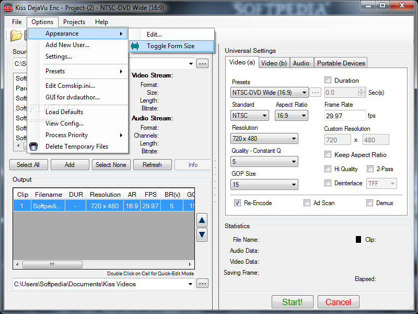This screenshot has height=314, width=418.
Task: Choose Load Defaults menu item
Action: [x=78, y=112]
